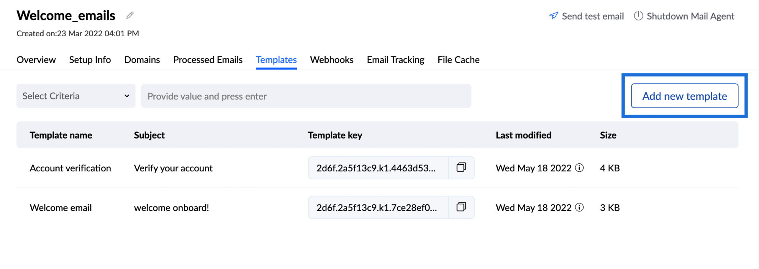
Task: Click the Add new template button
Action: (684, 96)
